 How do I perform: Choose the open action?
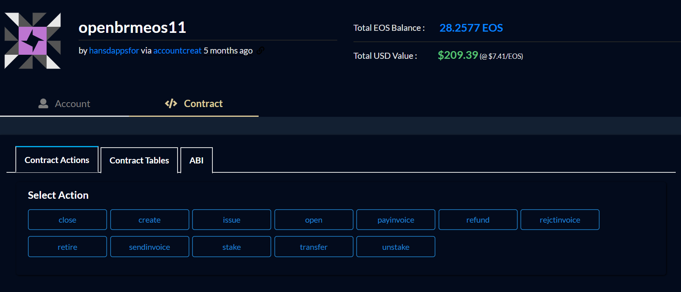(x=314, y=220)
